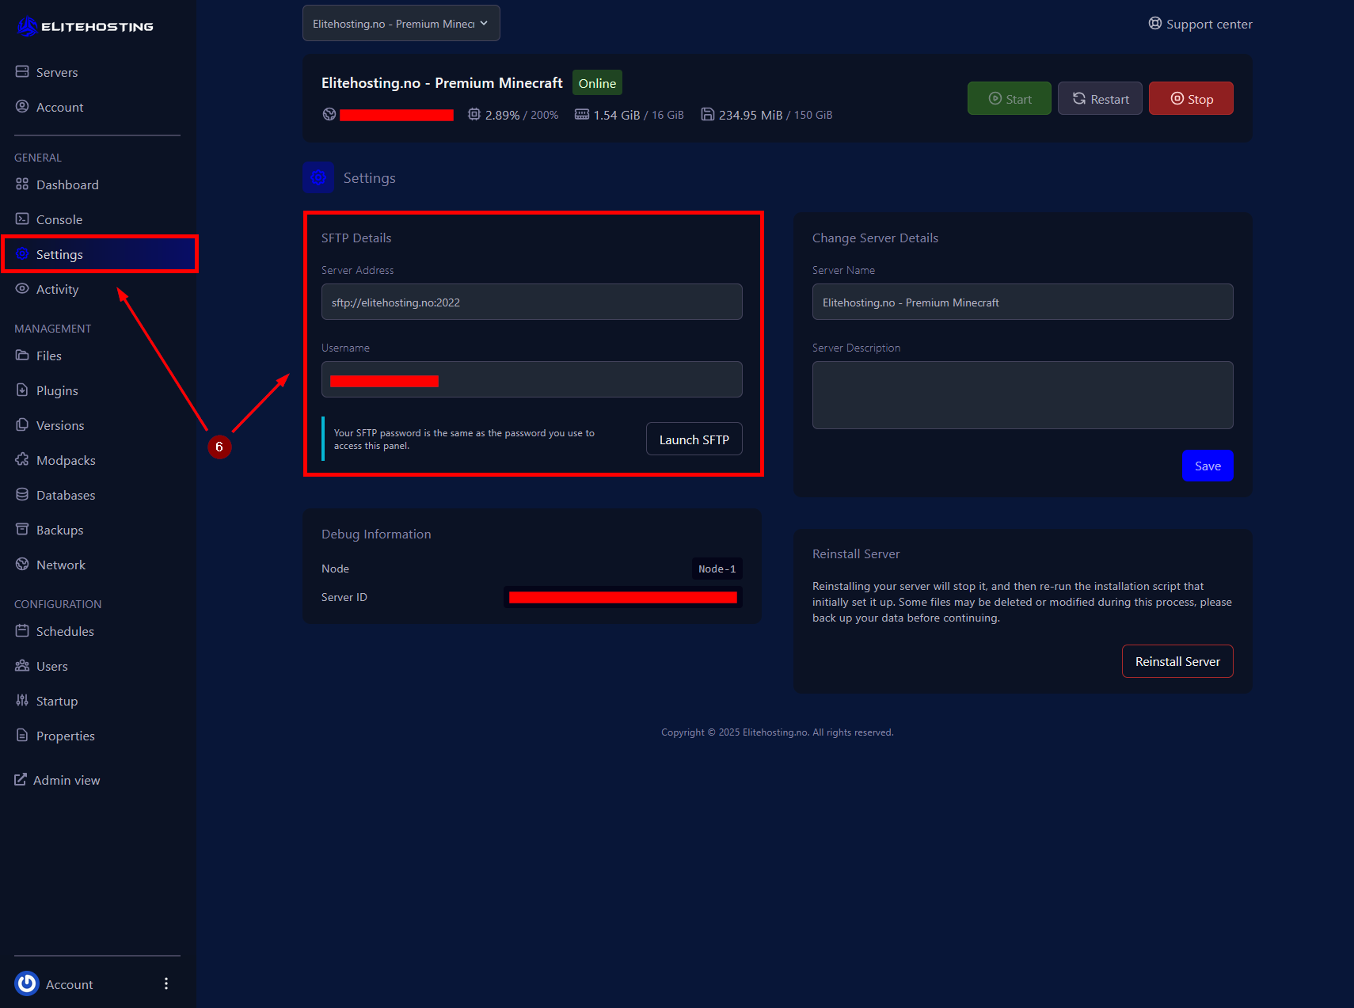Open Network globe icon
1354x1008 pixels.
coord(22,565)
